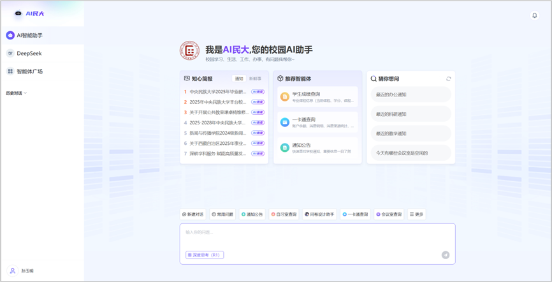Expand the 更多 shortcuts menu
The height and width of the screenshot is (282, 552).
(x=416, y=214)
